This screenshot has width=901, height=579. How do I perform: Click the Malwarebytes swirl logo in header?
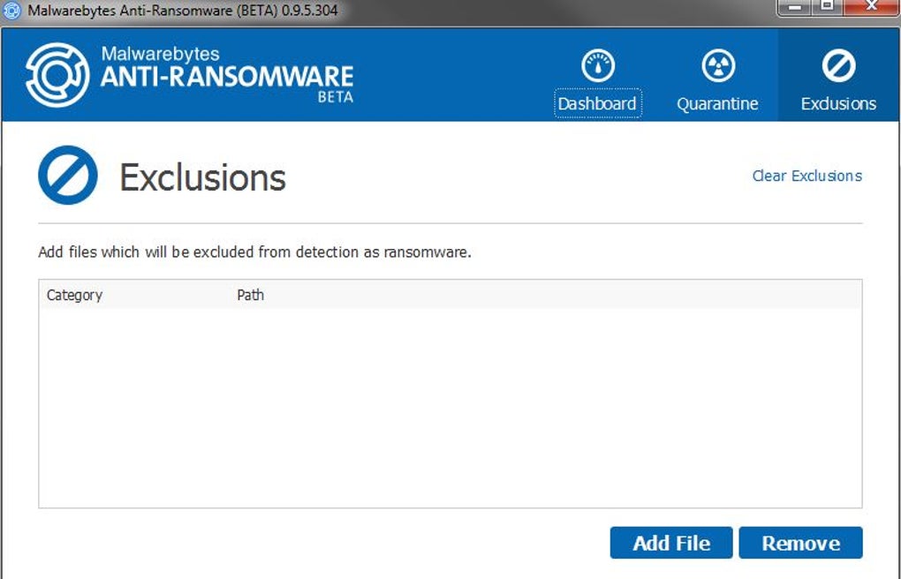click(58, 75)
